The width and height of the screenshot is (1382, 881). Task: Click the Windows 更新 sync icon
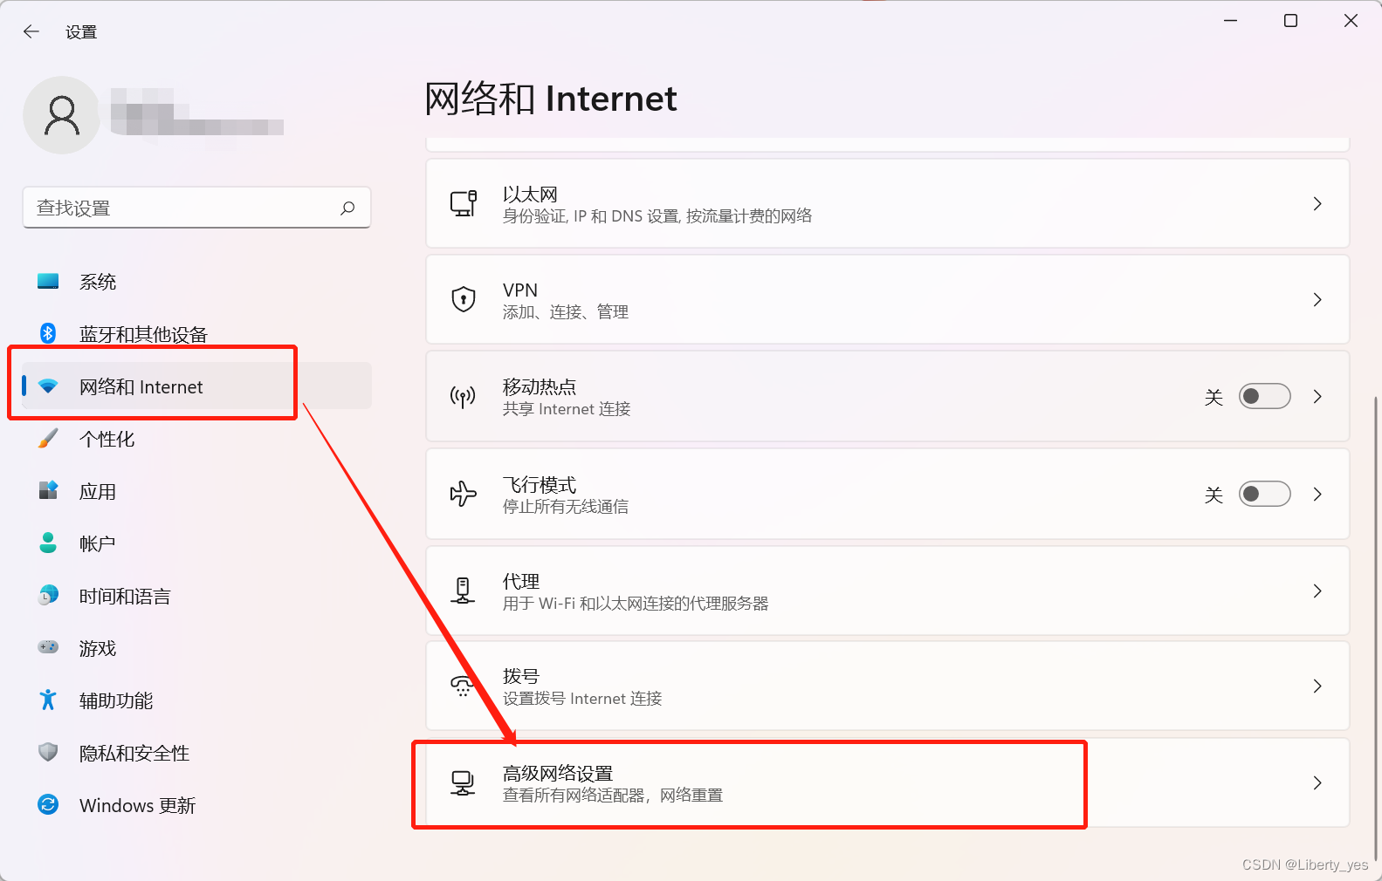[x=48, y=804]
